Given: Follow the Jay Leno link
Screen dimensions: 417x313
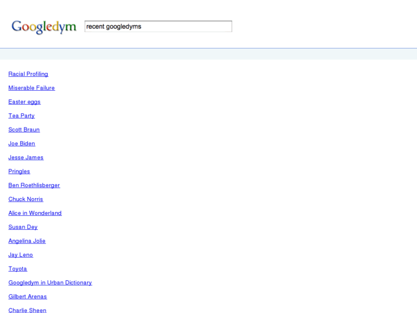Looking at the screenshot, I should click(21, 255).
